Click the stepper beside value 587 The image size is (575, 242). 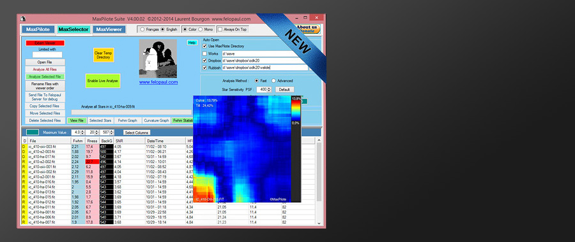[x=112, y=132]
